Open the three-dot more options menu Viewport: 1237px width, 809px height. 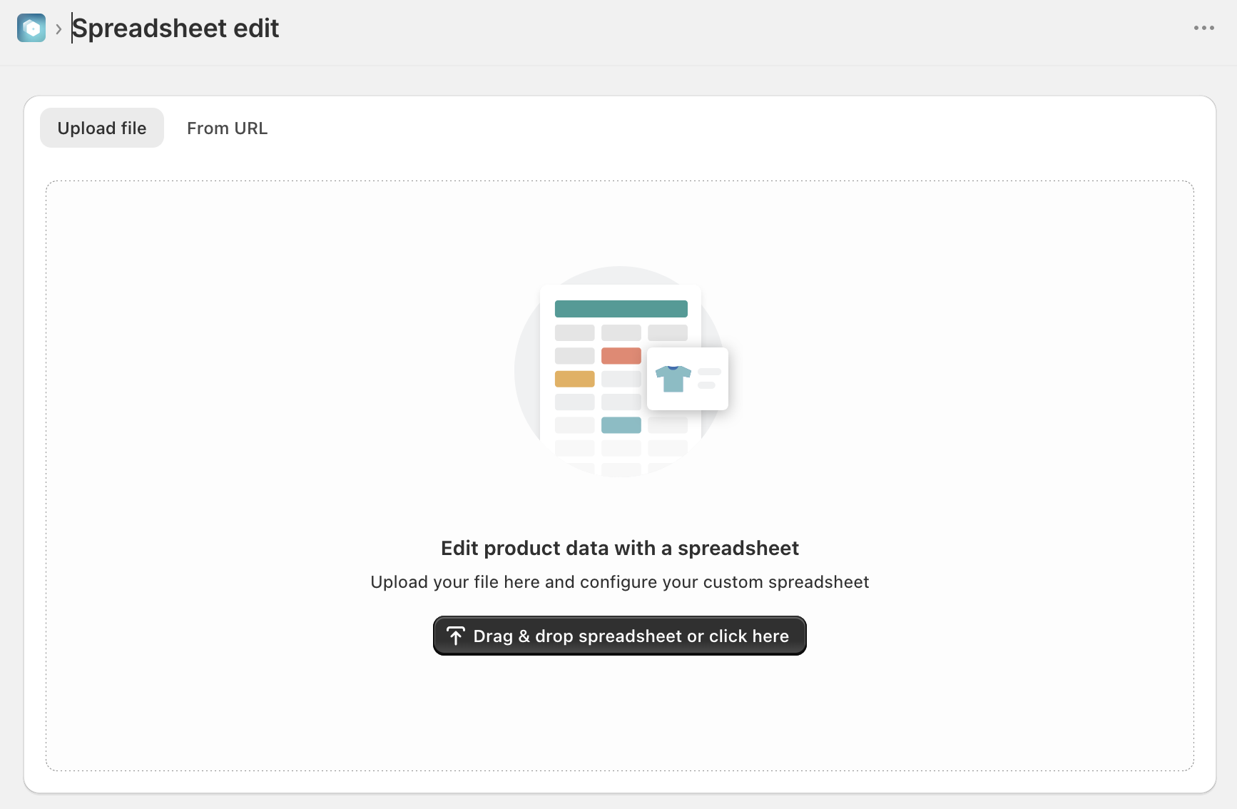(1203, 28)
